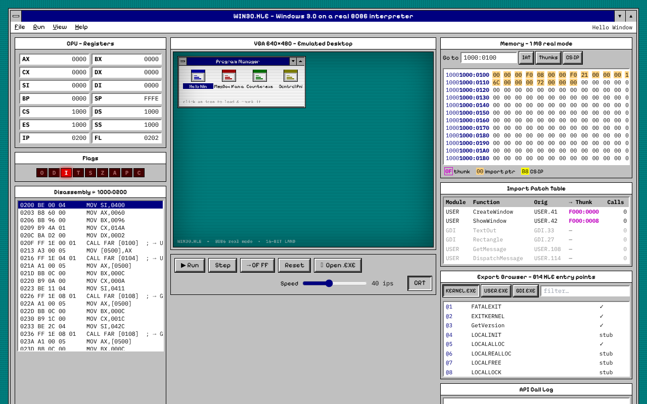Screen dimensions: 647x404
Task: Open the View menu
Action: [x=60, y=27]
